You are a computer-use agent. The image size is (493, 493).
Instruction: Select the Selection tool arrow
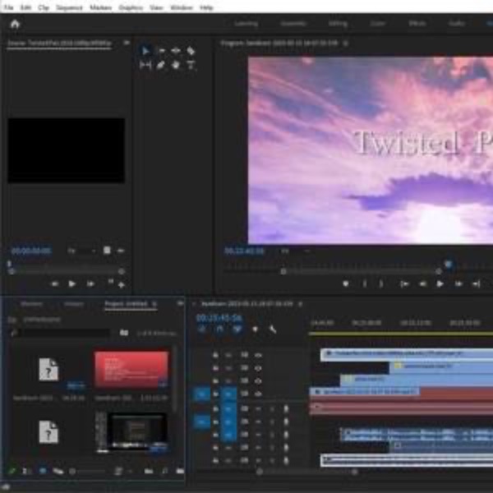pos(145,51)
